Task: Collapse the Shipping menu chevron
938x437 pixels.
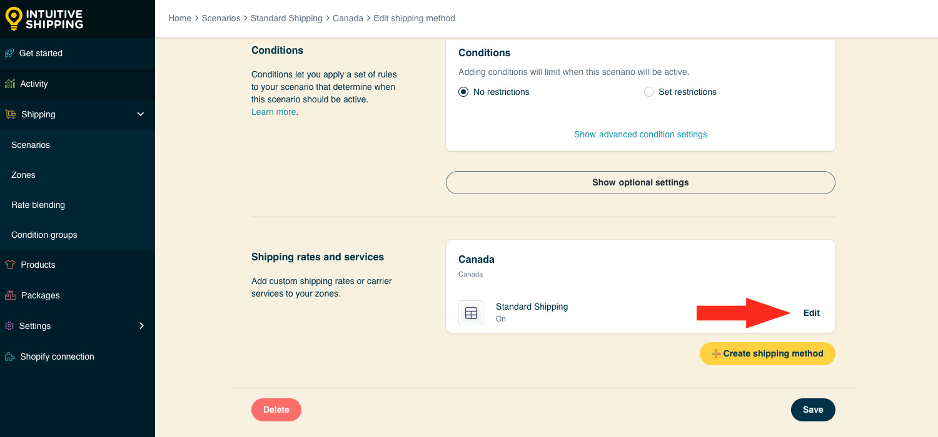Action: [141, 114]
